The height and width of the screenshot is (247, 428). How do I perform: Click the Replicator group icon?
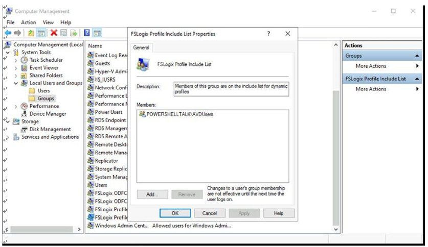91,161
